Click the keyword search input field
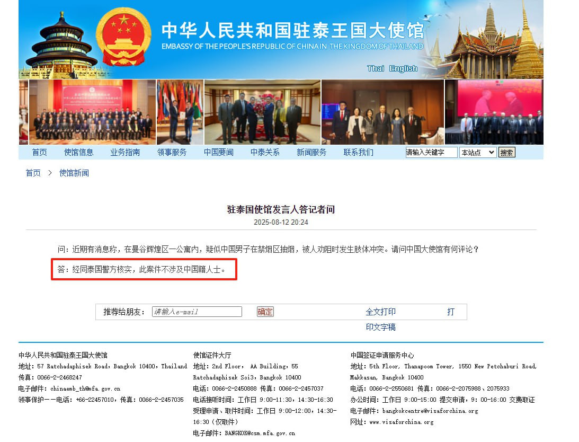The height and width of the screenshot is (442, 579). (431, 153)
